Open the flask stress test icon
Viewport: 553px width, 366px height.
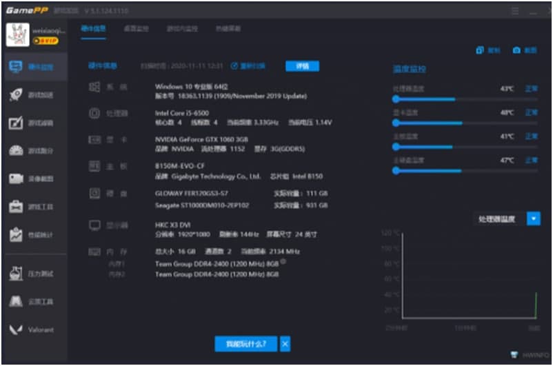click(x=16, y=273)
